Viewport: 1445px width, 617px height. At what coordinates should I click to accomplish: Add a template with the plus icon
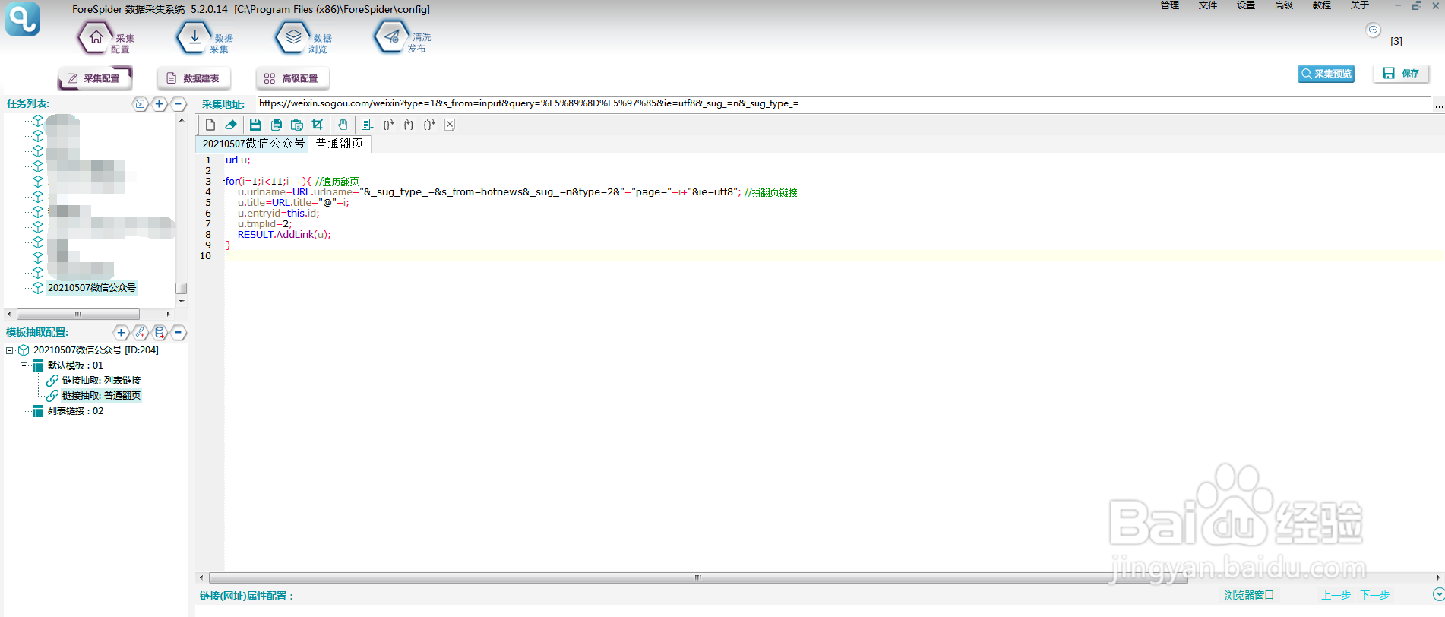point(122,333)
